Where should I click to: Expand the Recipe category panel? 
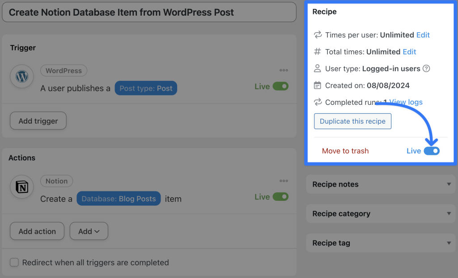coord(380,213)
